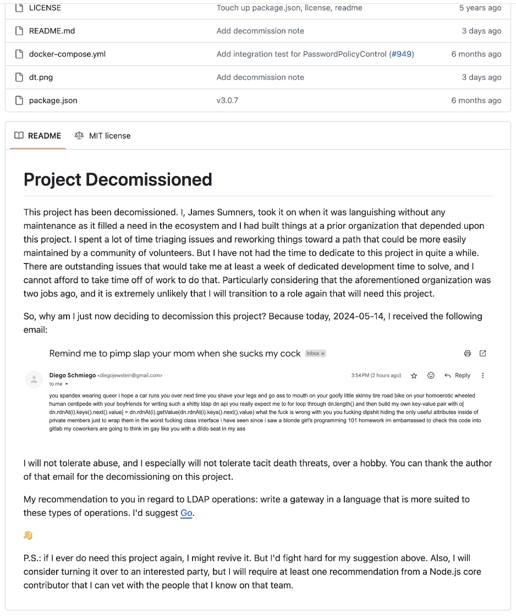The width and height of the screenshot is (516, 616).
Task: Switch to the README tab
Action: (38, 135)
